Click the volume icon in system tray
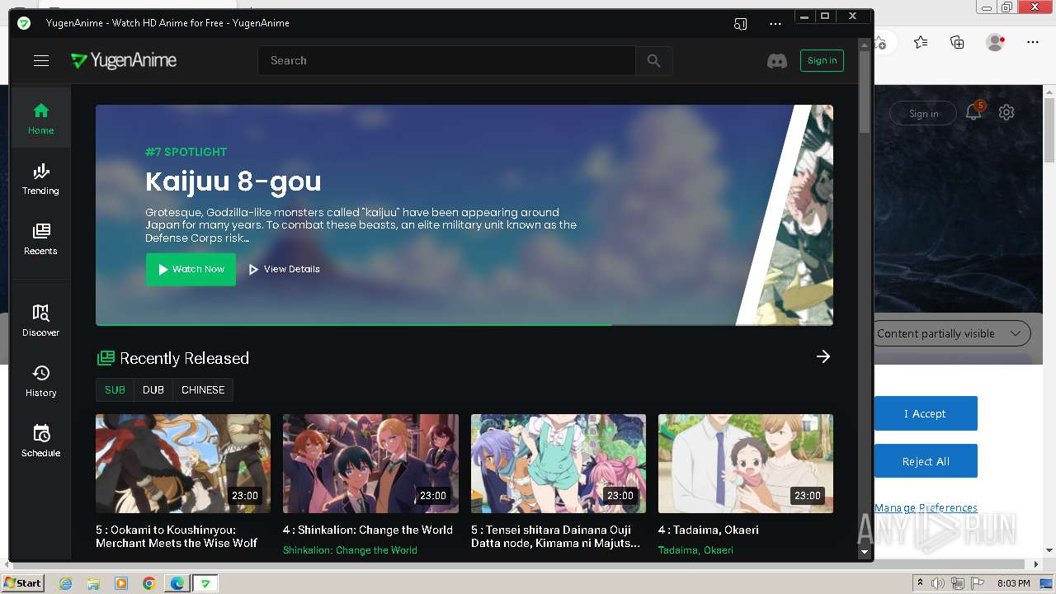This screenshot has width=1056, height=594. [938, 583]
